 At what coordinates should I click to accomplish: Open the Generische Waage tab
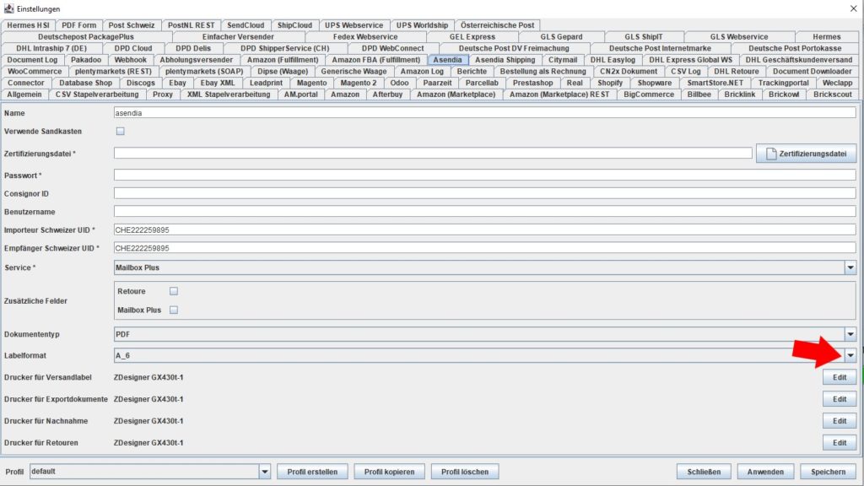point(354,71)
